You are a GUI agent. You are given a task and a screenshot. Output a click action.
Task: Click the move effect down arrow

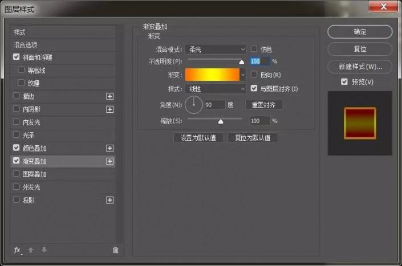click(44, 250)
